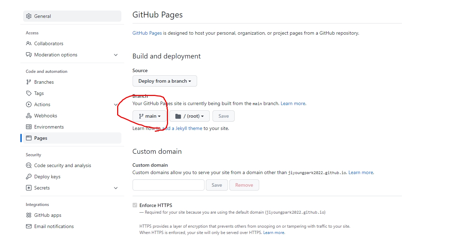Expand the Secrets submenu chevron

tap(116, 188)
